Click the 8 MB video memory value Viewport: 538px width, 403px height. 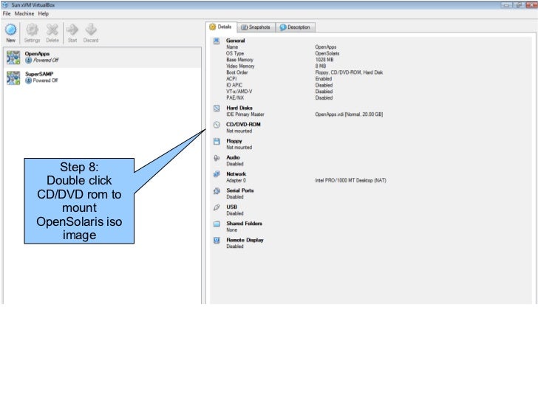click(x=321, y=66)
